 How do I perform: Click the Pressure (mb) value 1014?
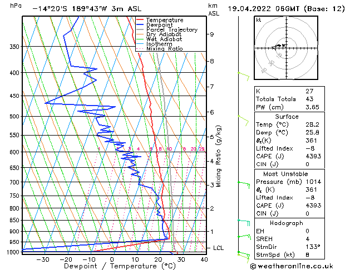313,182
